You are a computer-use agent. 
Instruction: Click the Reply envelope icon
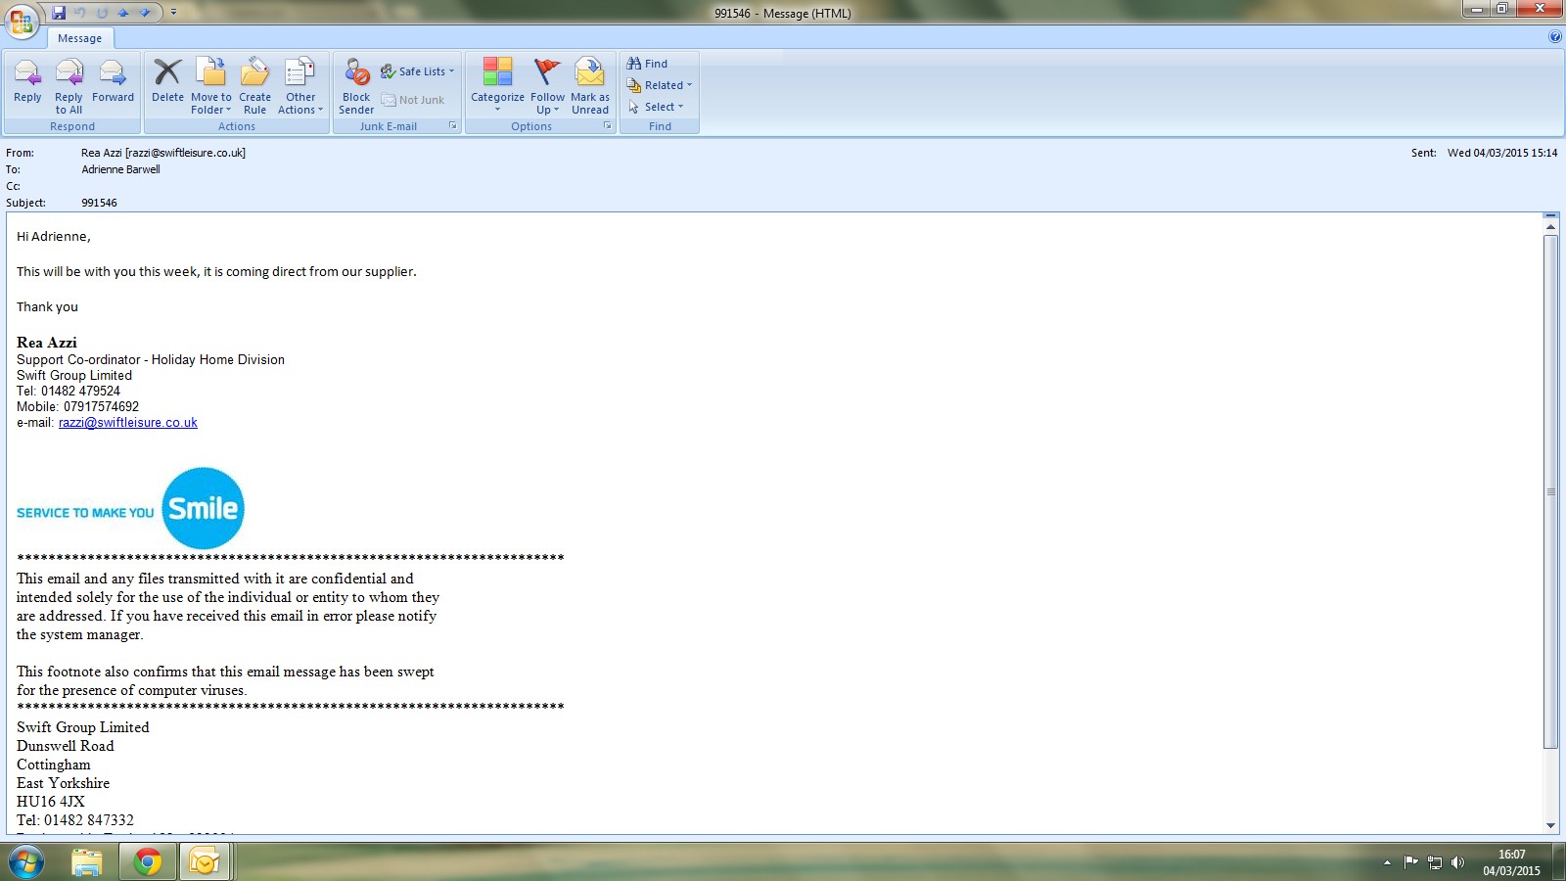[27, 73]
